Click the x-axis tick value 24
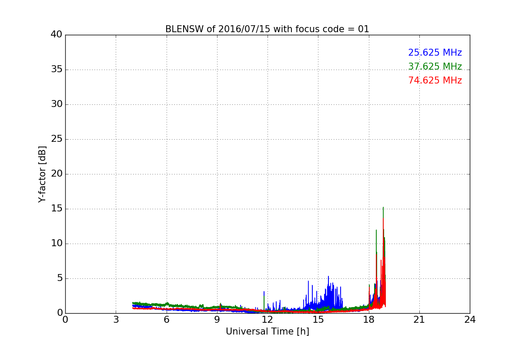Viewport: 522px width, 348px height. click(x=470, y=320)
